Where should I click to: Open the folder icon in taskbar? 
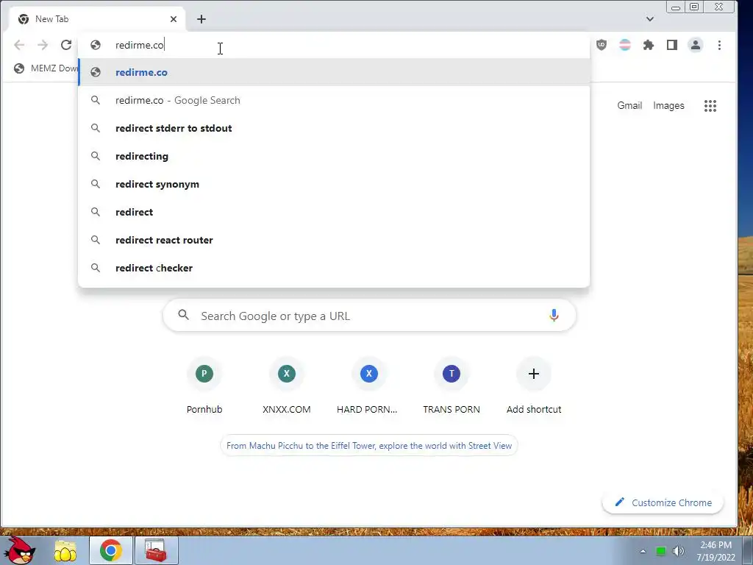coord(65,551)
